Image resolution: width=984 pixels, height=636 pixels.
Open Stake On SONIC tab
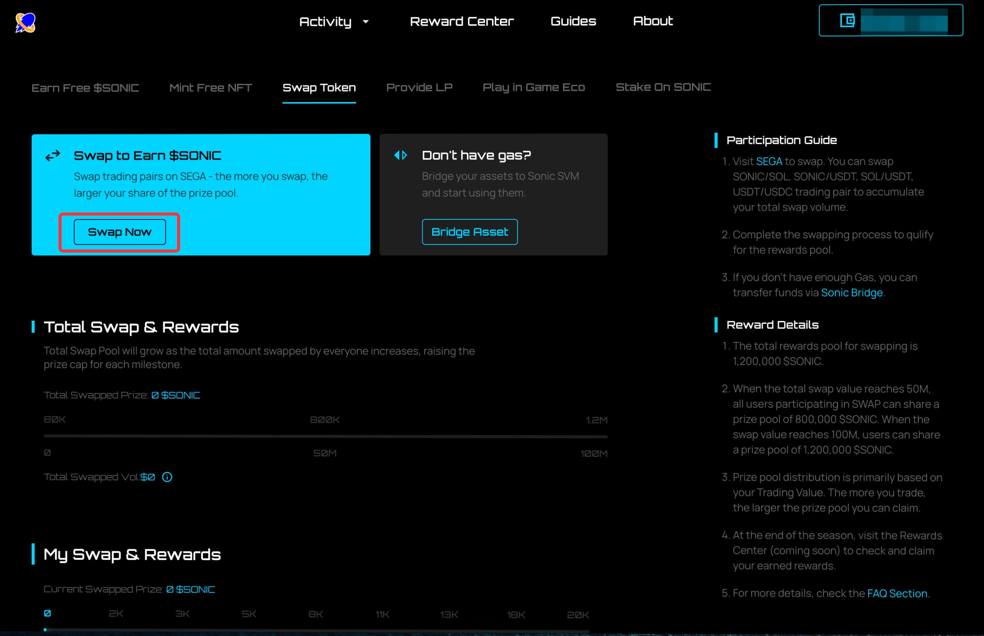pyautogui.click(x=663, y=87)
